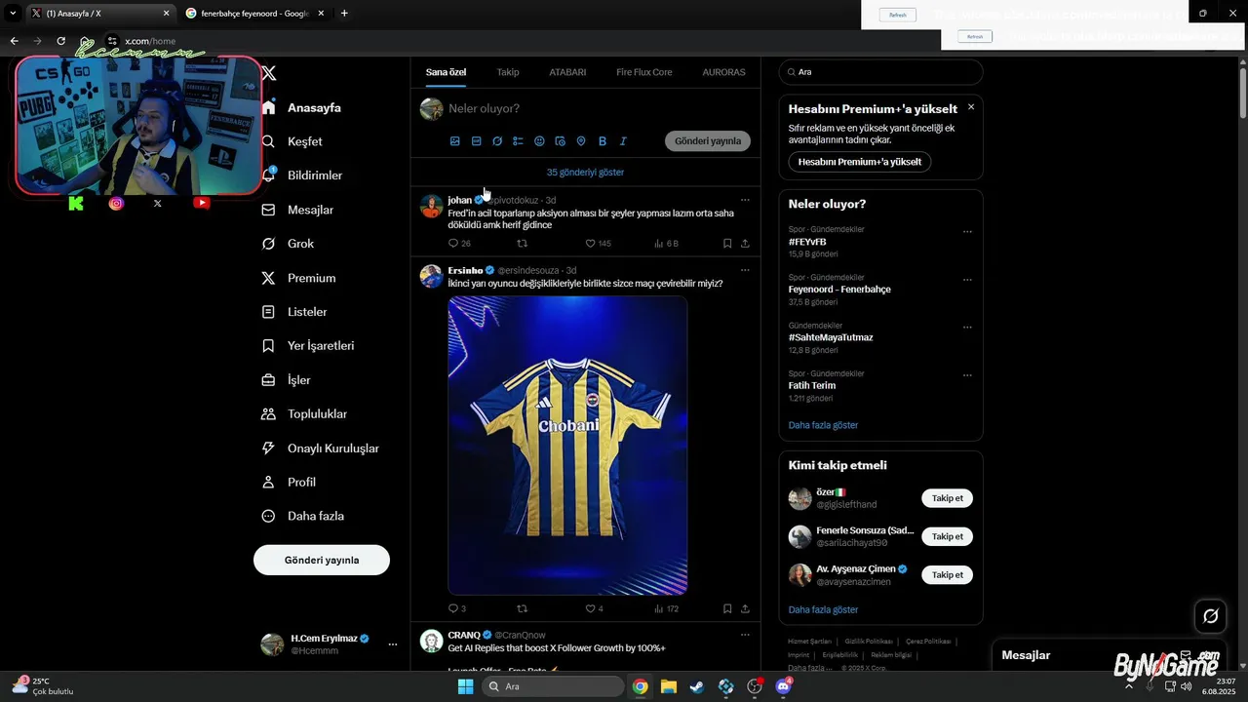Repost johan's post

pos(522,244)
